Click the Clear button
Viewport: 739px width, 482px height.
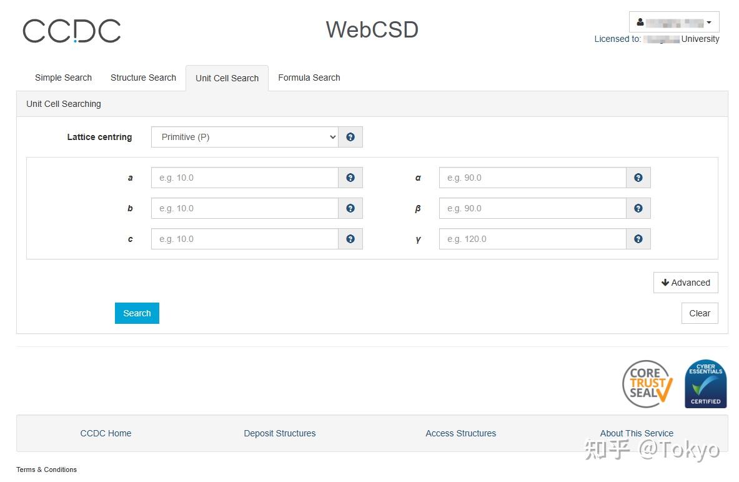coord(700,313)
